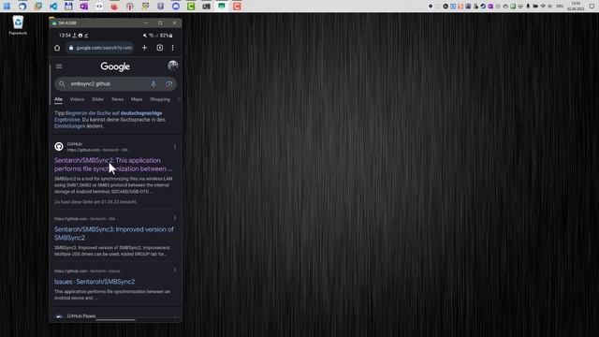Open OneNote purple taskbar icon

click(x=83, y=7)
